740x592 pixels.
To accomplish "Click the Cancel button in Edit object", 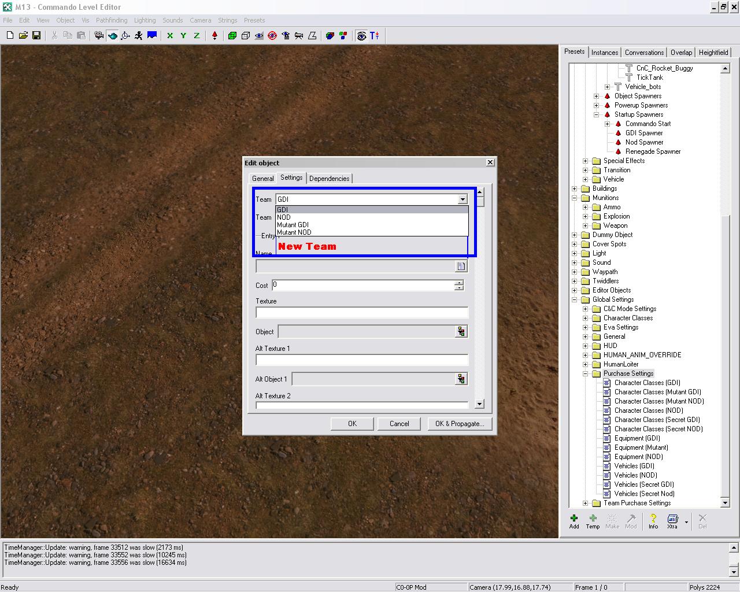I will tap(399, 424).
